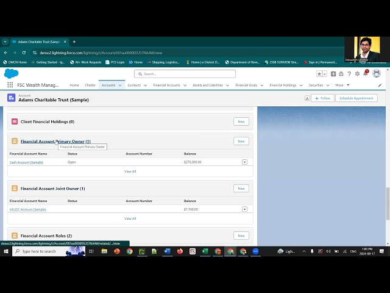Open Windows Start menu
Viewport: 390px width, 293px height.
tap(6, 251)
